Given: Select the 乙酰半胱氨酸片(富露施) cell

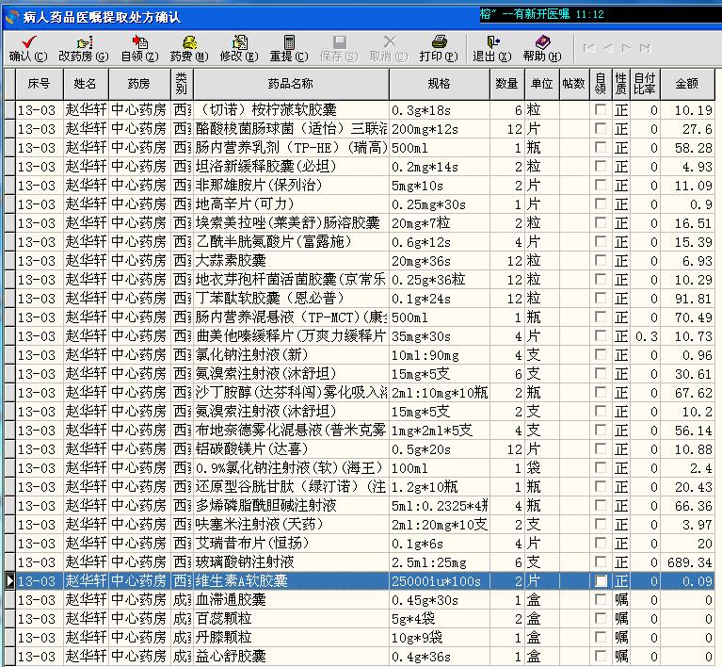Looking at the screenshot, I should coord(291,241).
